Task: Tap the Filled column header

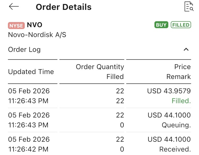Action: coord(115,77)
